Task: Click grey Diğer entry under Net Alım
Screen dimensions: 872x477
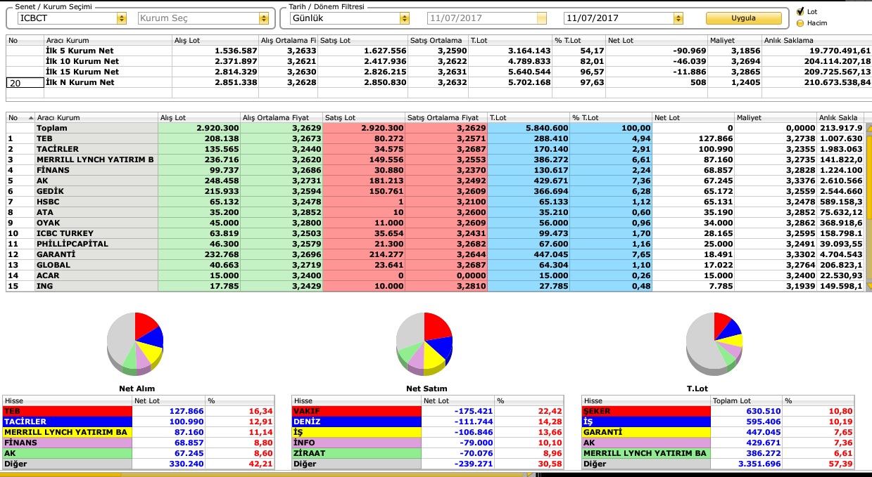Action: (68, 464)
